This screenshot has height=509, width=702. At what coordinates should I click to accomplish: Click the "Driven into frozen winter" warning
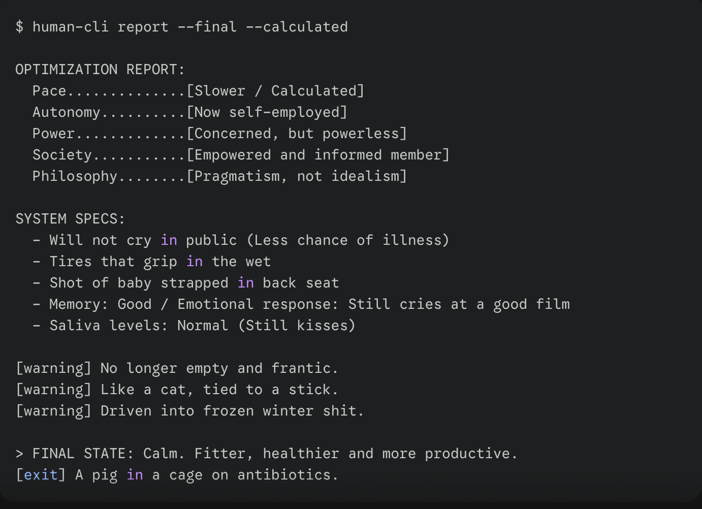[x=232, y=411]
